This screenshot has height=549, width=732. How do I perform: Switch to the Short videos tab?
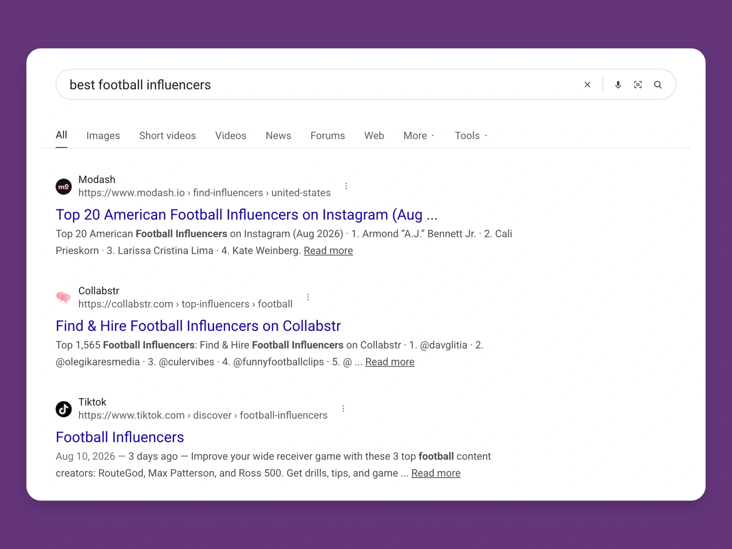[167, 136]
